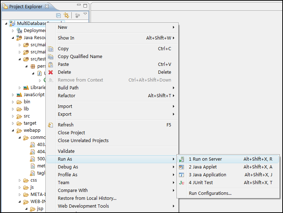Select the css folder in tree

pyautogui.click(x=34, y=180)
